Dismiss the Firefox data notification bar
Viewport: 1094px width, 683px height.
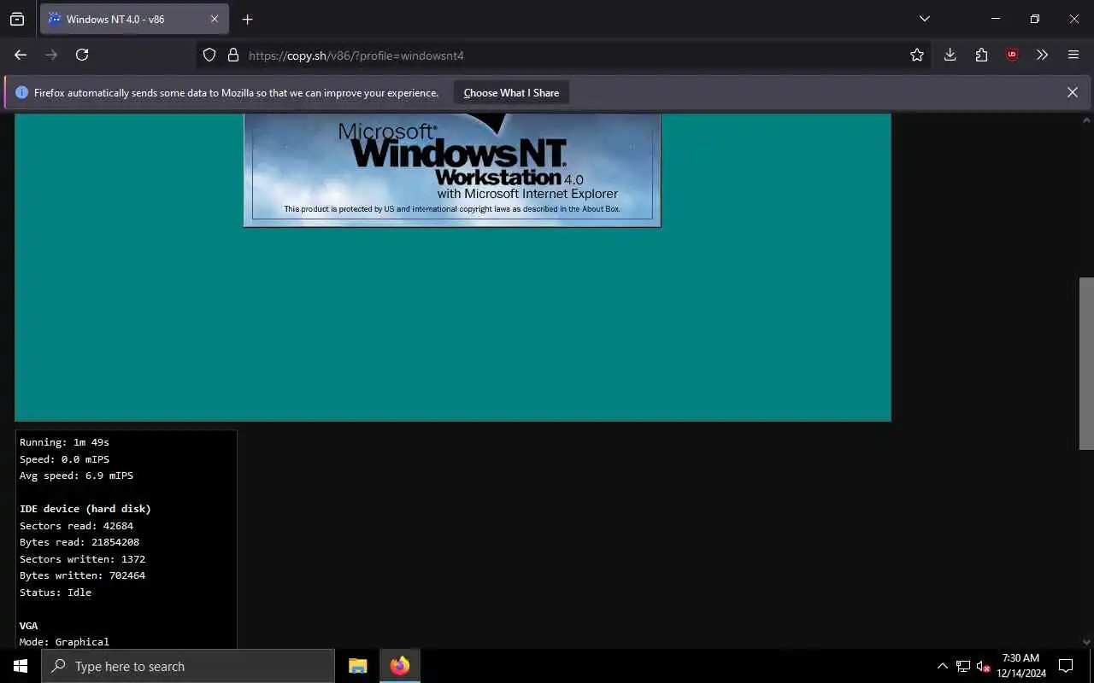click(x=1072, y=92)
